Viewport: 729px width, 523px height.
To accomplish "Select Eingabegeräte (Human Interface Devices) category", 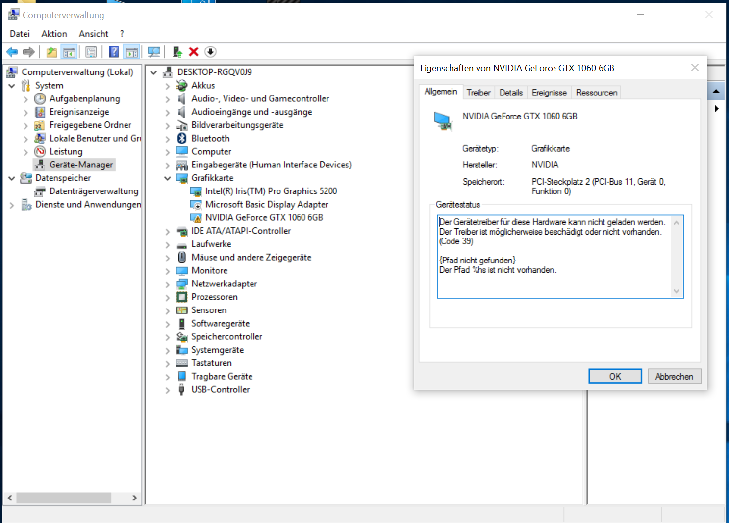I will click(271, 165).
